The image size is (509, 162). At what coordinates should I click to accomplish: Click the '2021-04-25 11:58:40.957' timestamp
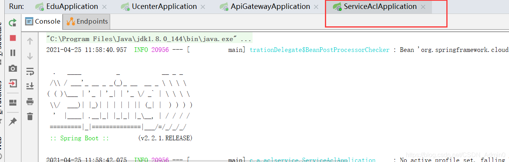(86, 50)
